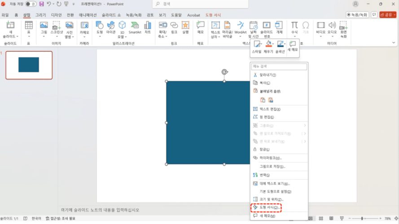The height and width of the screenshot is (224, 399).
Task: Insert video (비디오)
Action: point(320,29)
